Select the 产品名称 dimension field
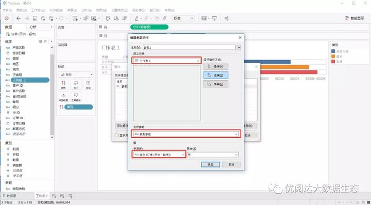 (x=19, y=47)
